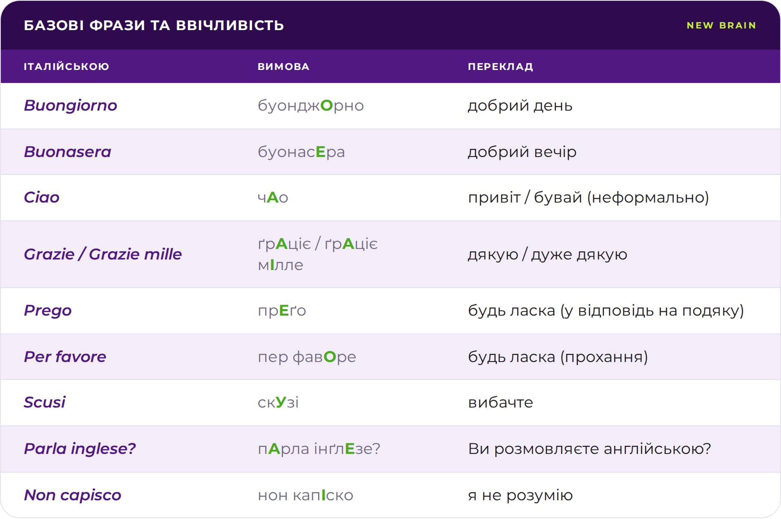The height and width of the screenshot is (519, 781).
Task: Select the phrase 'Per favore'
Action: tap(65, 357)
